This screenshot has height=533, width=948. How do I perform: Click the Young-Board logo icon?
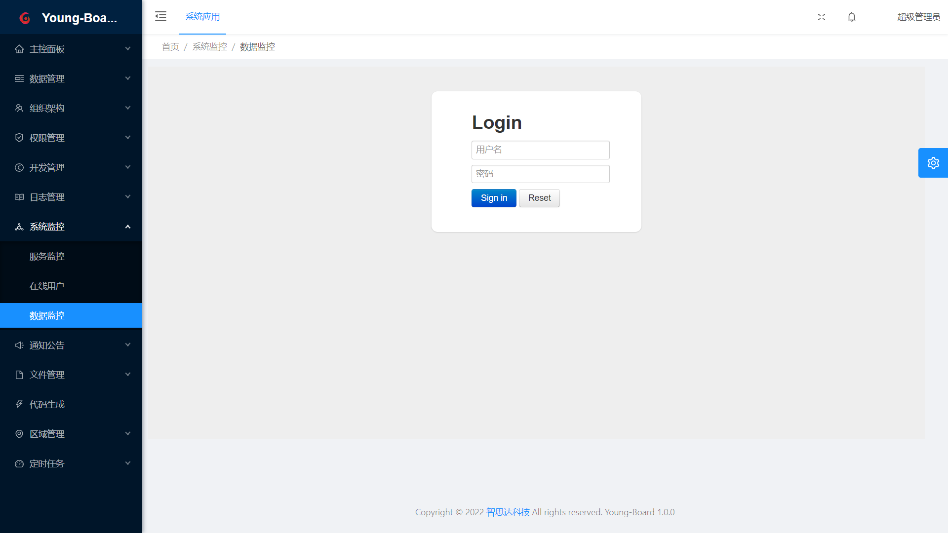click(x=25, y=18)
